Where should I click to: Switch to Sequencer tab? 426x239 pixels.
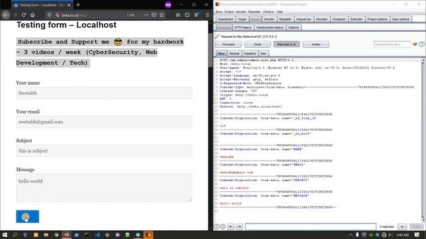[304, 19]
